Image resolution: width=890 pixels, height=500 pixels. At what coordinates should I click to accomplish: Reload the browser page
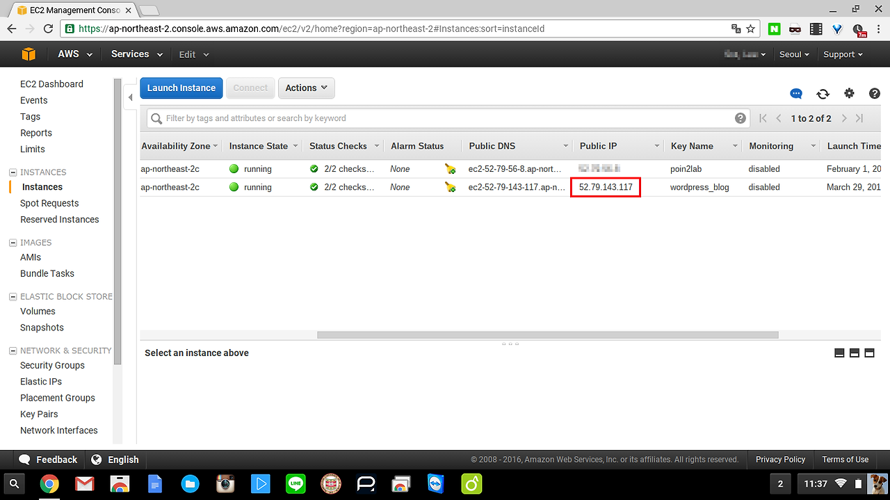48,29
